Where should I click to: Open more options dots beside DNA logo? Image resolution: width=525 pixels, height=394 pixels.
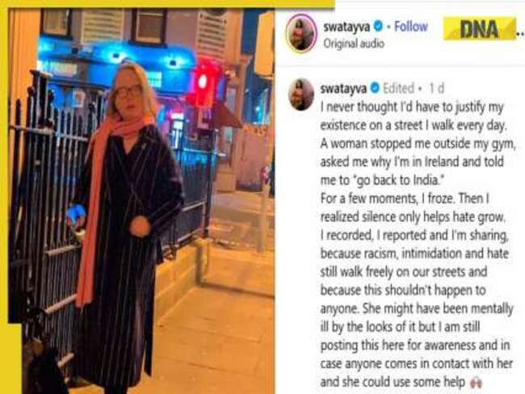point(520,34)
